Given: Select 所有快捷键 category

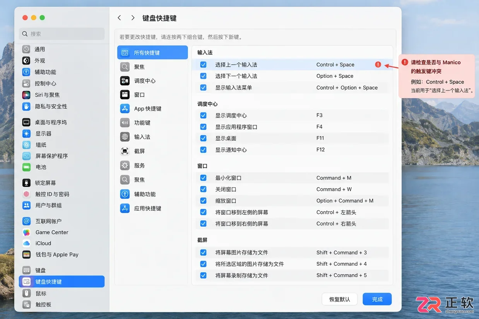Looking at the screenshot, I should point(152,53).
